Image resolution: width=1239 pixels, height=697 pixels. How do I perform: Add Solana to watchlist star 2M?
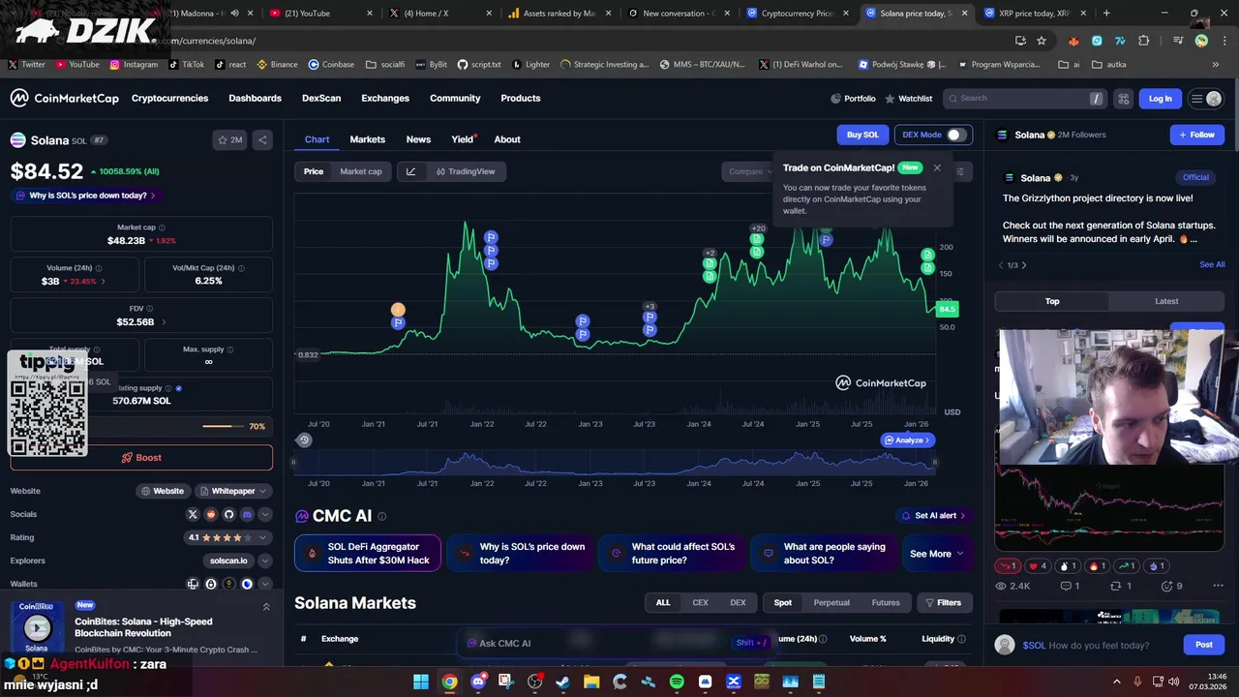pos(230,139)
